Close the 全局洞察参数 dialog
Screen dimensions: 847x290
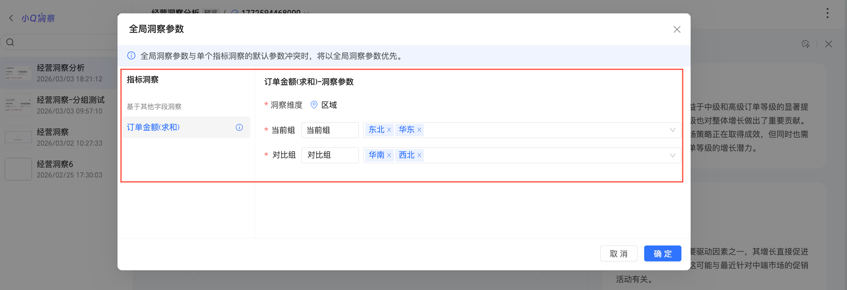click(677, 30)
